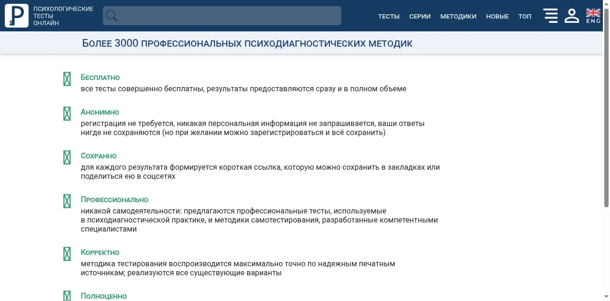Viewport: 610px width, 301px height.
Task: Click the Более 3000 профессиональных методик heading
Action: point(247,43)
